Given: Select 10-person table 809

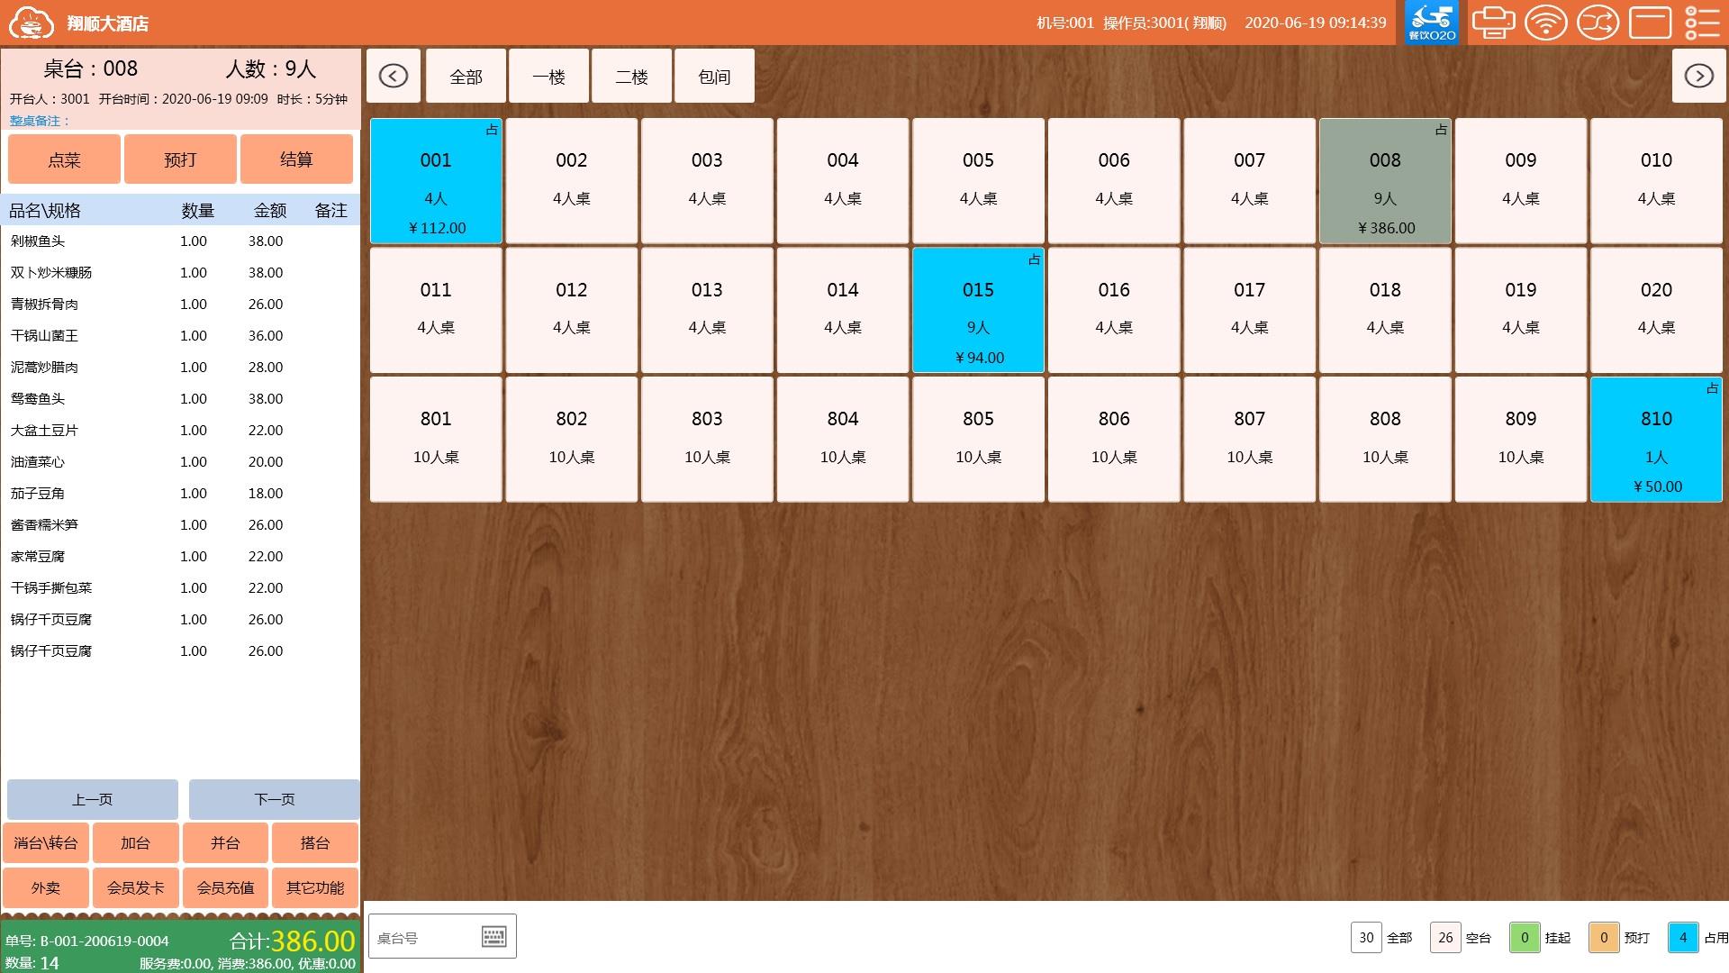Looking at the screenshot, I should tap(1521, 440).
